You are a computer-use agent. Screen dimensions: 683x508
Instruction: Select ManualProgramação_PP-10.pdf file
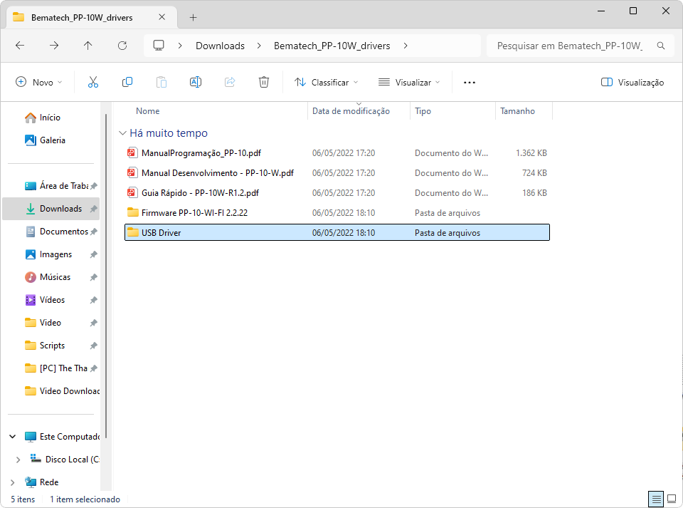pos(337,153)
